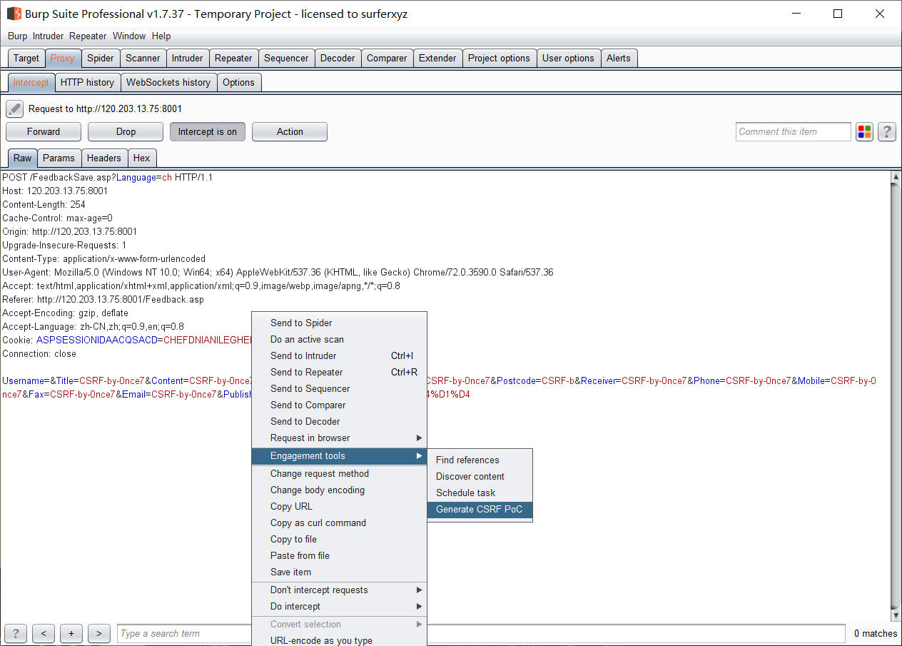Select Copy to file
The image size is (902, 646).
tap(340, 540)
